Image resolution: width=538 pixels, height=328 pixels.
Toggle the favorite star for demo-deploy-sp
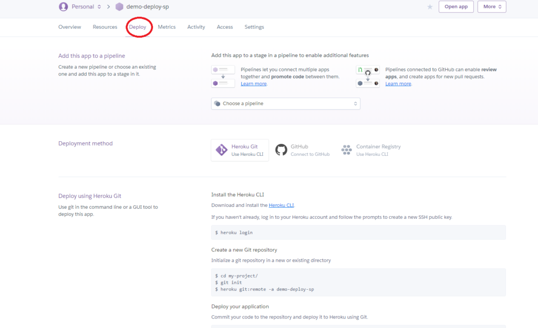pos(430,7)
